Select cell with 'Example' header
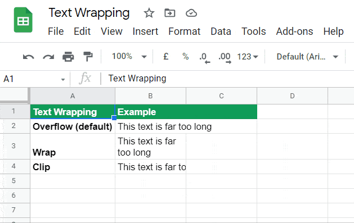Screen dimensions: 354x223 click(150, 112)
